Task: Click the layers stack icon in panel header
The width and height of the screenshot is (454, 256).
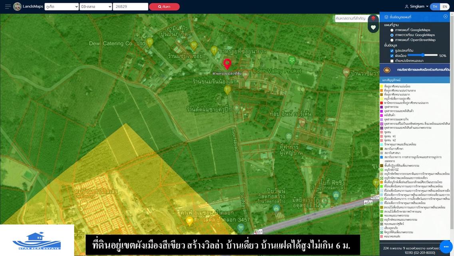Action: coord(386,17)
